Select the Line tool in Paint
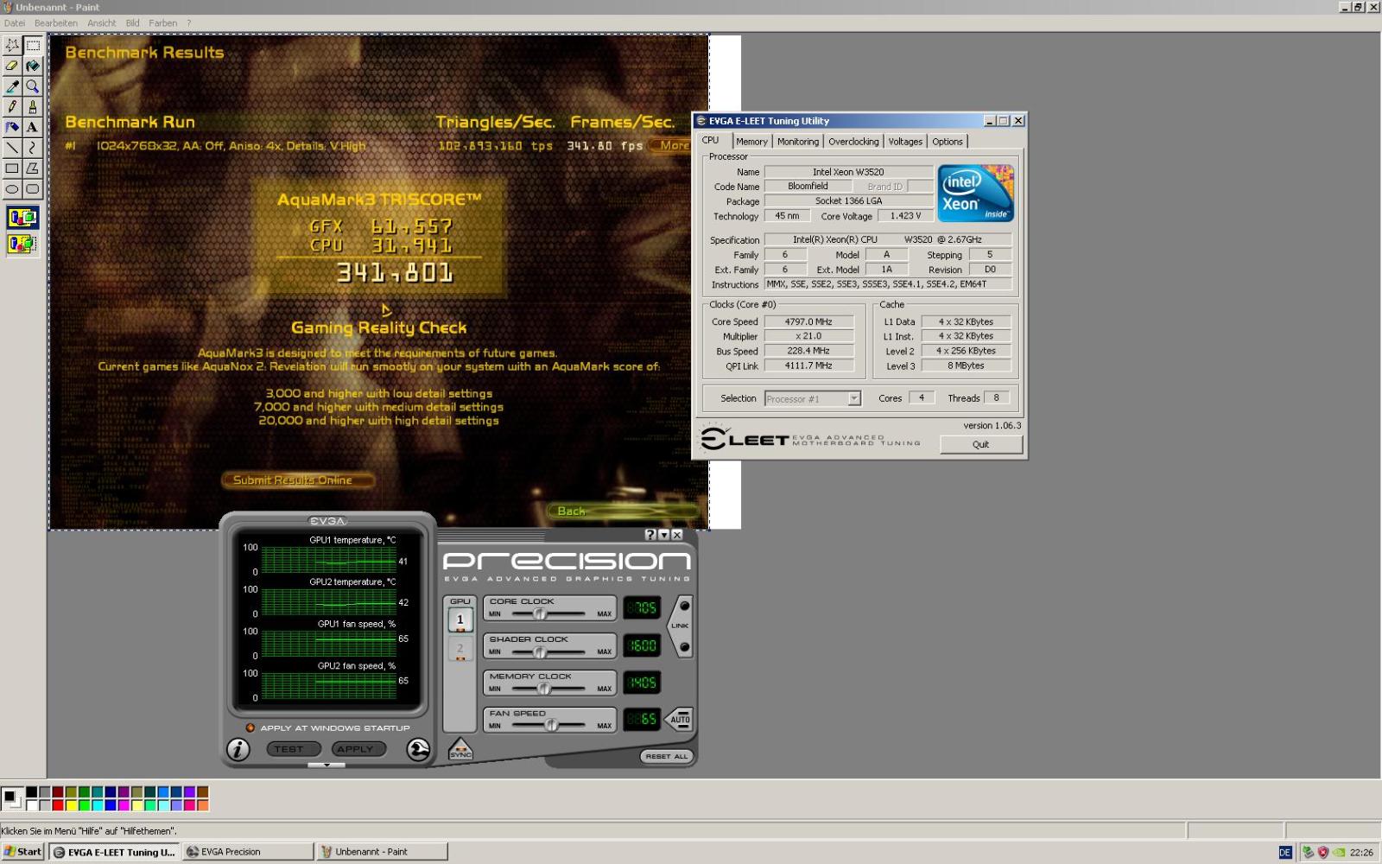 (12, 149)
